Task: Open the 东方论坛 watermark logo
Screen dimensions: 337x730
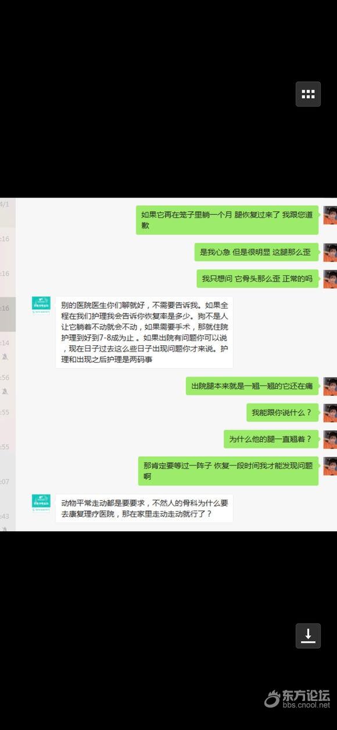Action: click(x=297, y=699)
